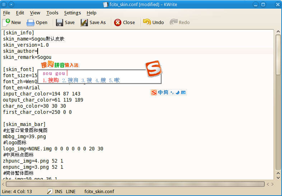Screen dimensions: 282x196
Task: Click the mbbg_img=39.png line
Action: click(x=24, y=137)
